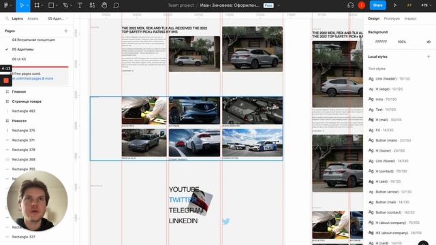436x245 pixels.
Task: Switch to the Assets tab
Action: click(33, 18)
